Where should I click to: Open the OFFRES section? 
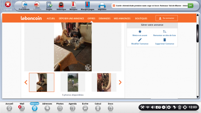(x=91, y=19)
